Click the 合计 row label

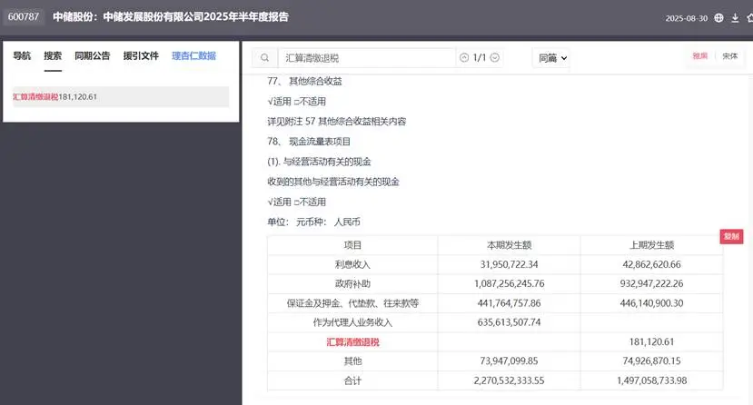(x=352, y=380)
